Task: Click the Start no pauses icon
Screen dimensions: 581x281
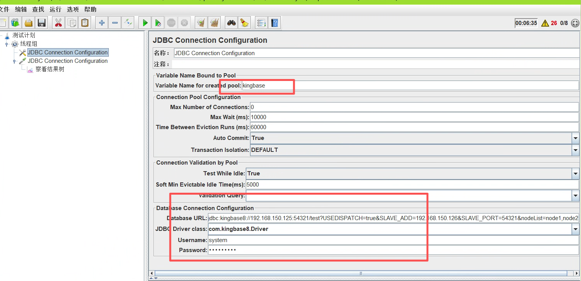Action: [x=158, y=23]
